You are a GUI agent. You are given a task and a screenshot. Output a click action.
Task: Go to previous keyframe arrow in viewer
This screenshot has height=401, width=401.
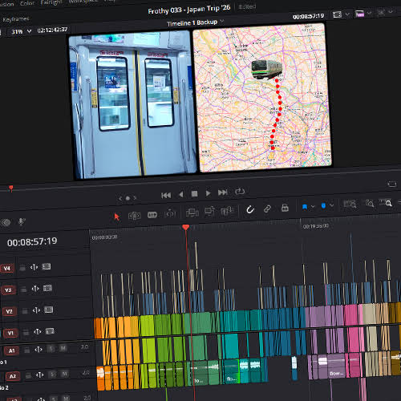click(120, 198)
